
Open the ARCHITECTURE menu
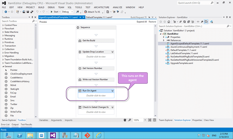pyautogui.click(x=101, y=8)
